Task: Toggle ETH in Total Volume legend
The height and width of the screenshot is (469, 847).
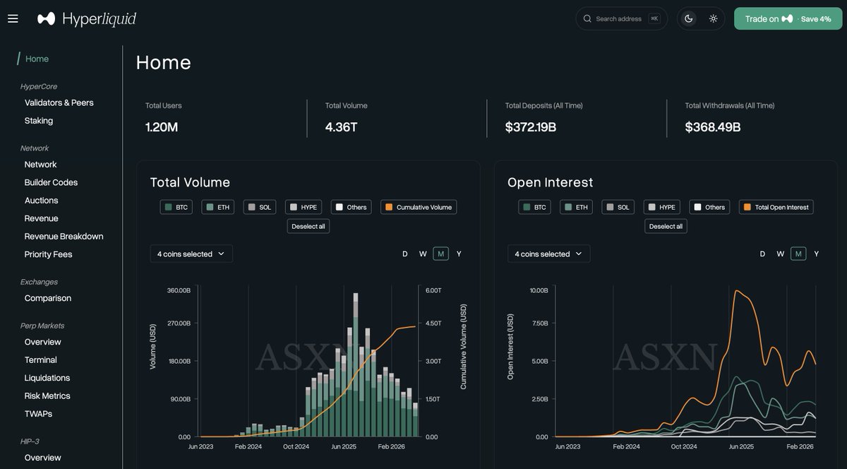Action: [217, 207]
